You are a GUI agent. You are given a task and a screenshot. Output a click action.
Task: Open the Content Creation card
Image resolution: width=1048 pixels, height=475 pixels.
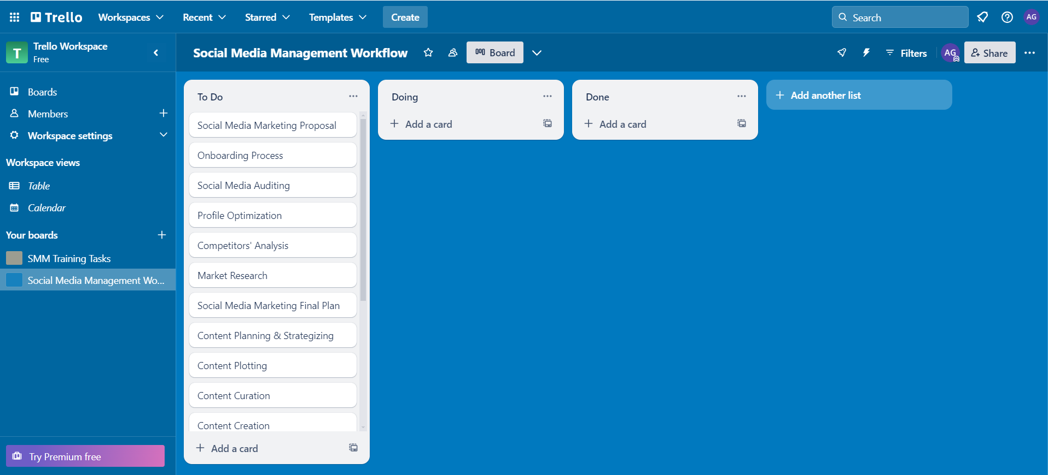(273, 423)
